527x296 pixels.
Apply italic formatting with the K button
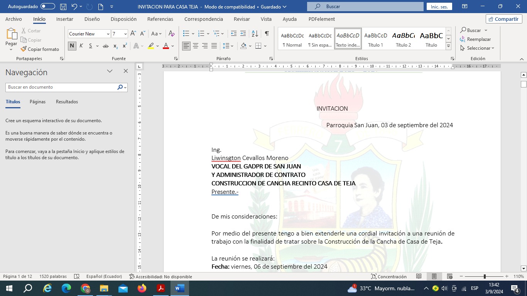(81, 46)
